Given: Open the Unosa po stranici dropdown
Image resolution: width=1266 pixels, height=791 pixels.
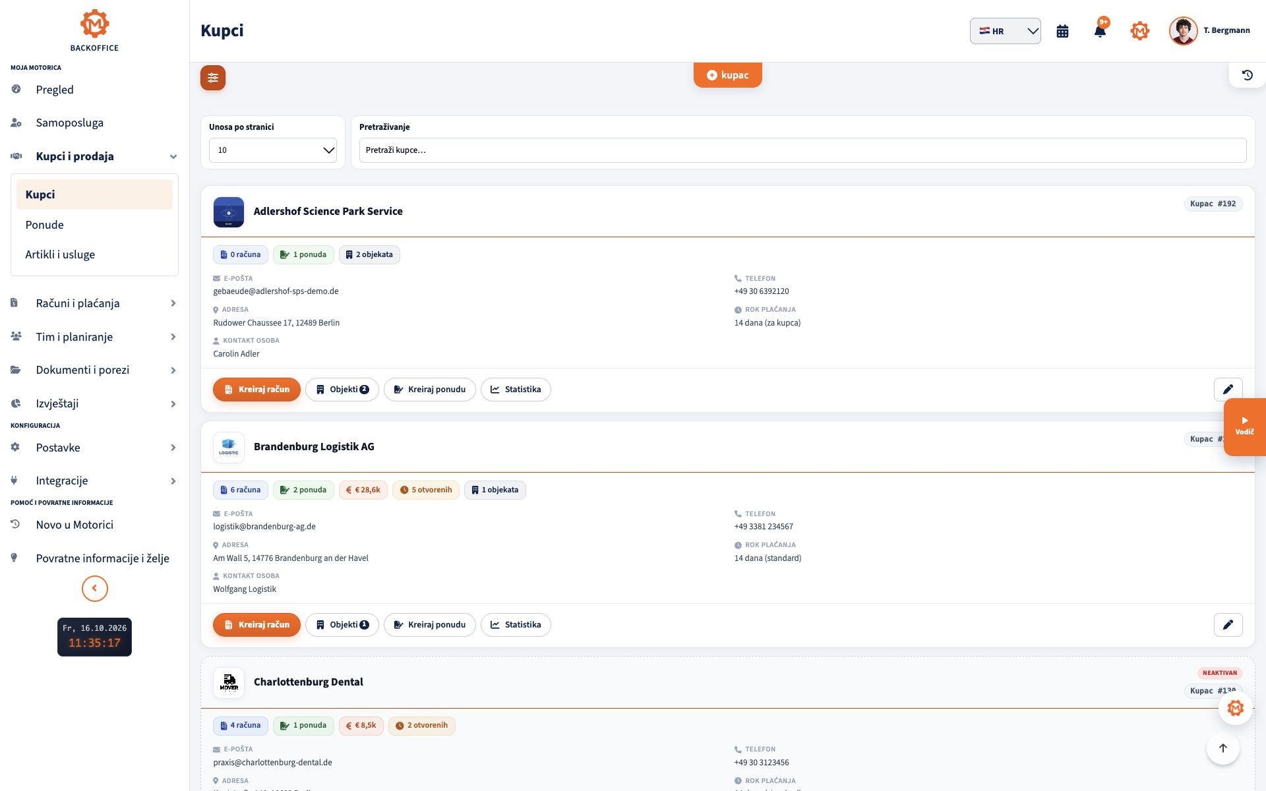Looking at the screenshot, I should [x=273, y=150].
